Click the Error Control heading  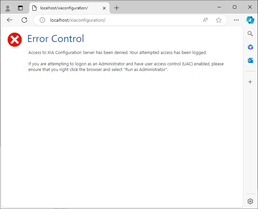coord(56,39)
